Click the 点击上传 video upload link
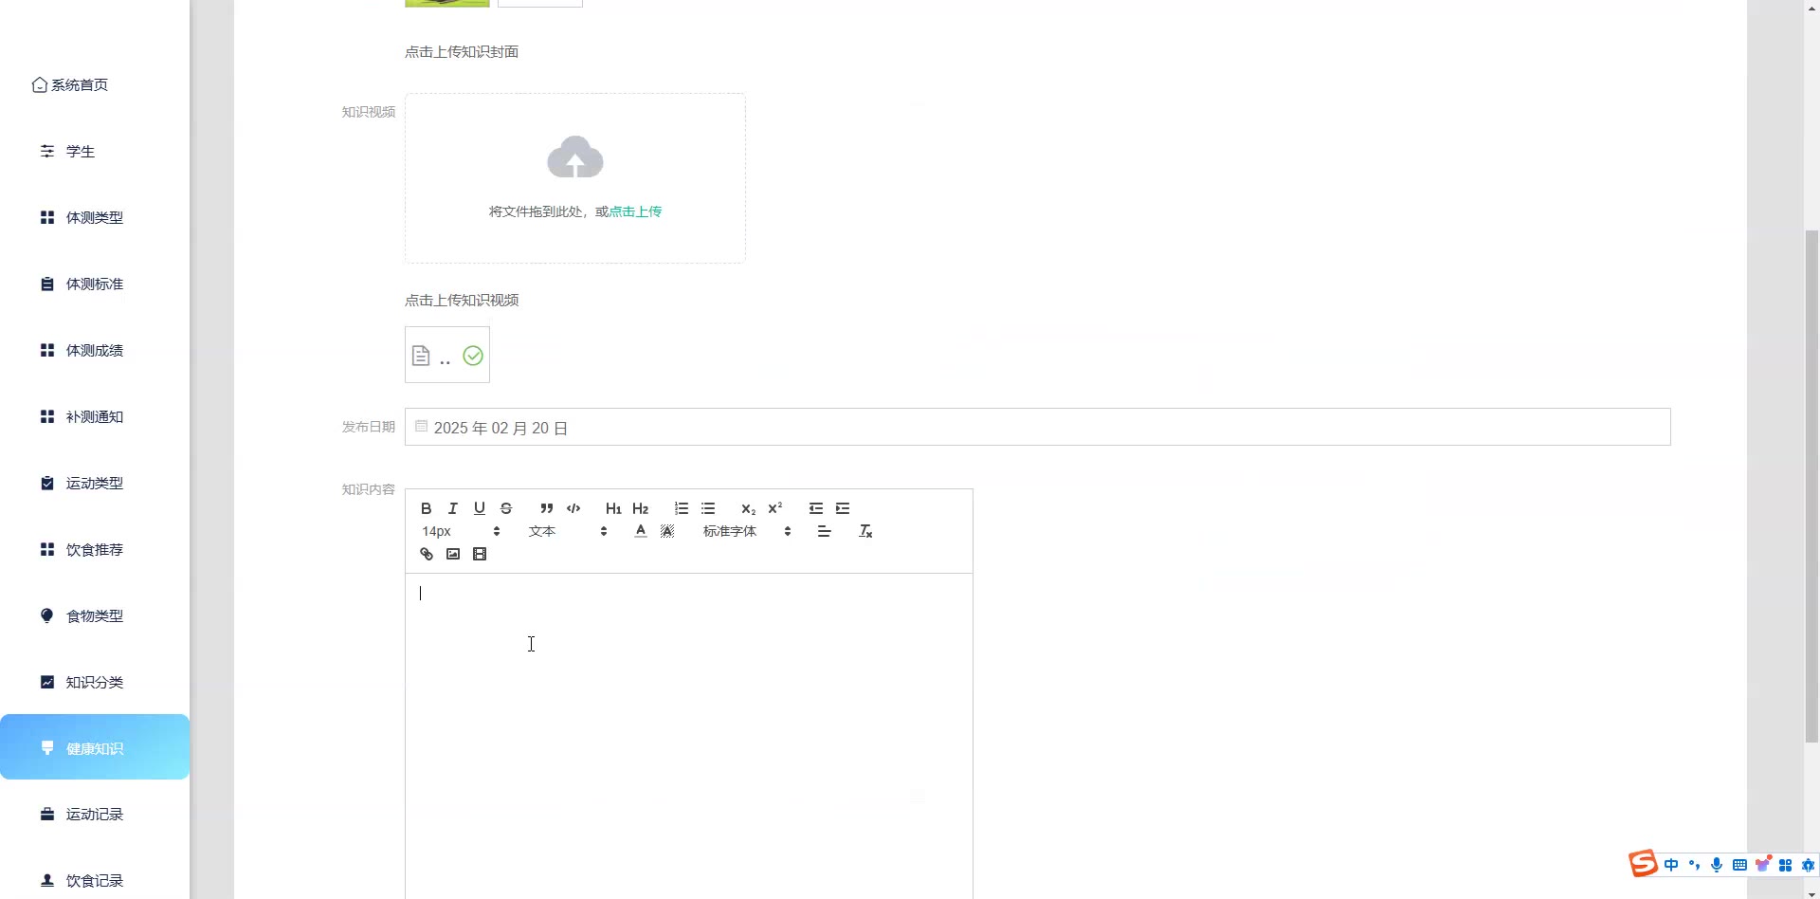This screenshot has width=1820, height=899. pos(635,211)
